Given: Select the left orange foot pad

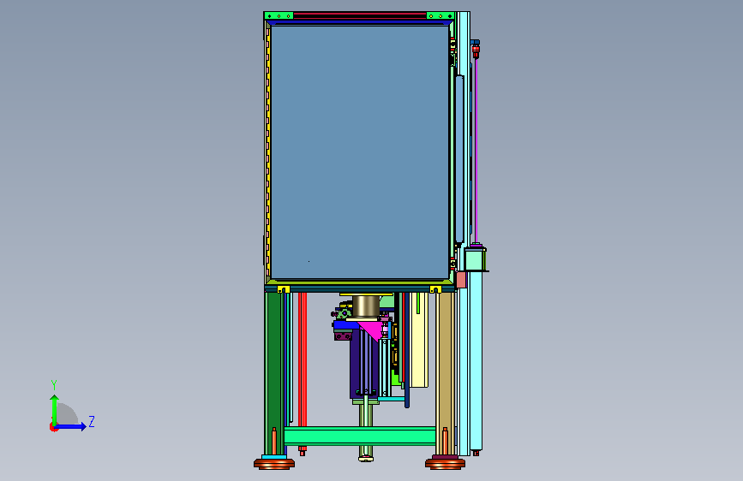Looking at the screenshot, I should coord(274,464).
